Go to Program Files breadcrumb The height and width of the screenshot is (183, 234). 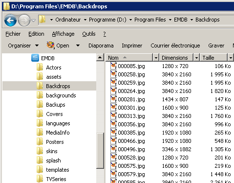(150, 20)
